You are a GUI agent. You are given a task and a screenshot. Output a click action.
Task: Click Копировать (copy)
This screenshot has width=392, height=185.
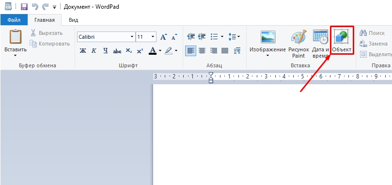coord(49,44)
